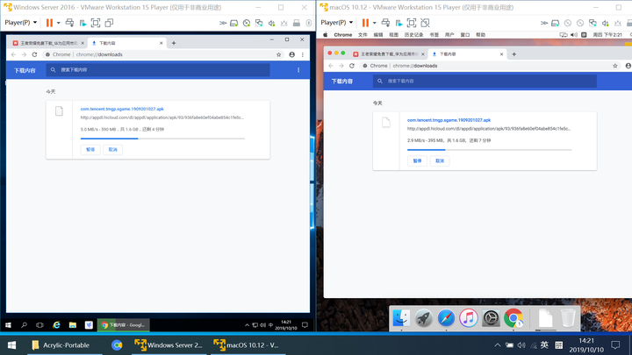Open Acrylic-Portable folder in host taskbar
Image resolution: width=632 pixels, height=355 pixels.
pyautogui.click(x=60, y=345)
